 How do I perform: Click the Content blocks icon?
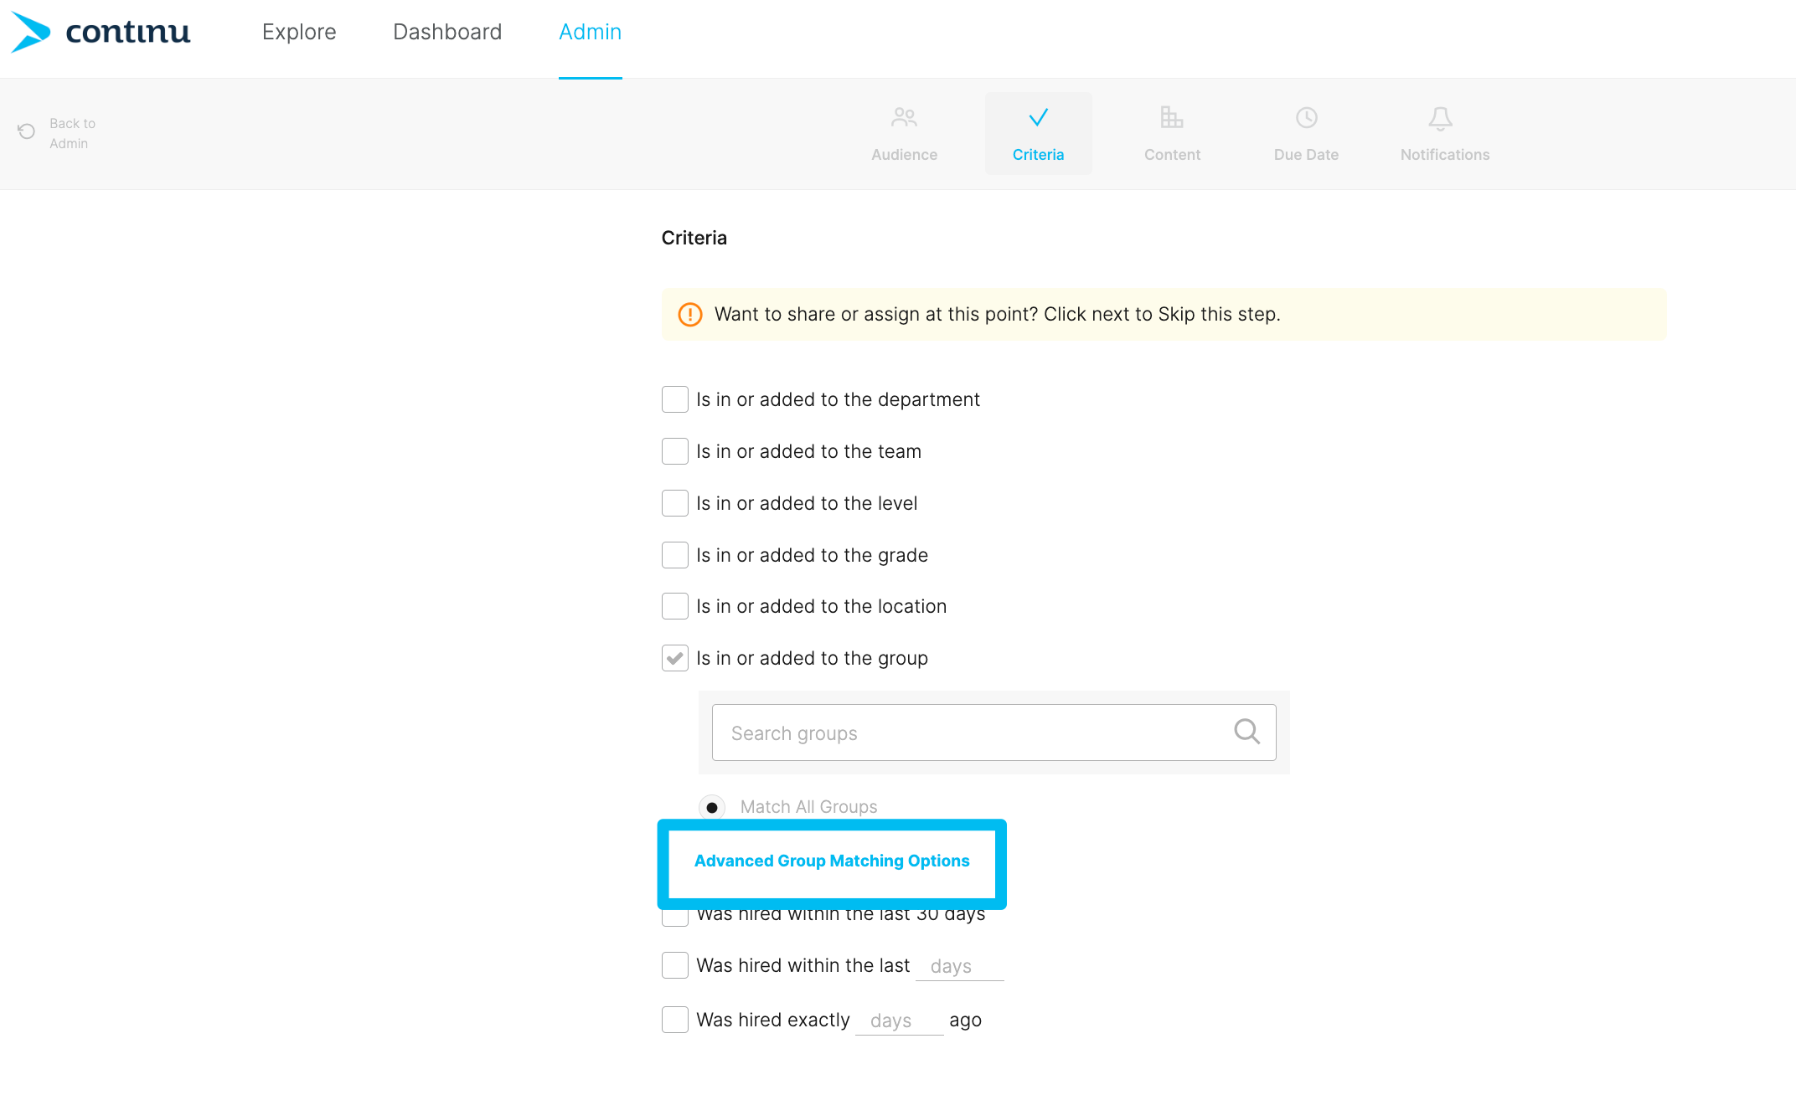click(1172, 117)
